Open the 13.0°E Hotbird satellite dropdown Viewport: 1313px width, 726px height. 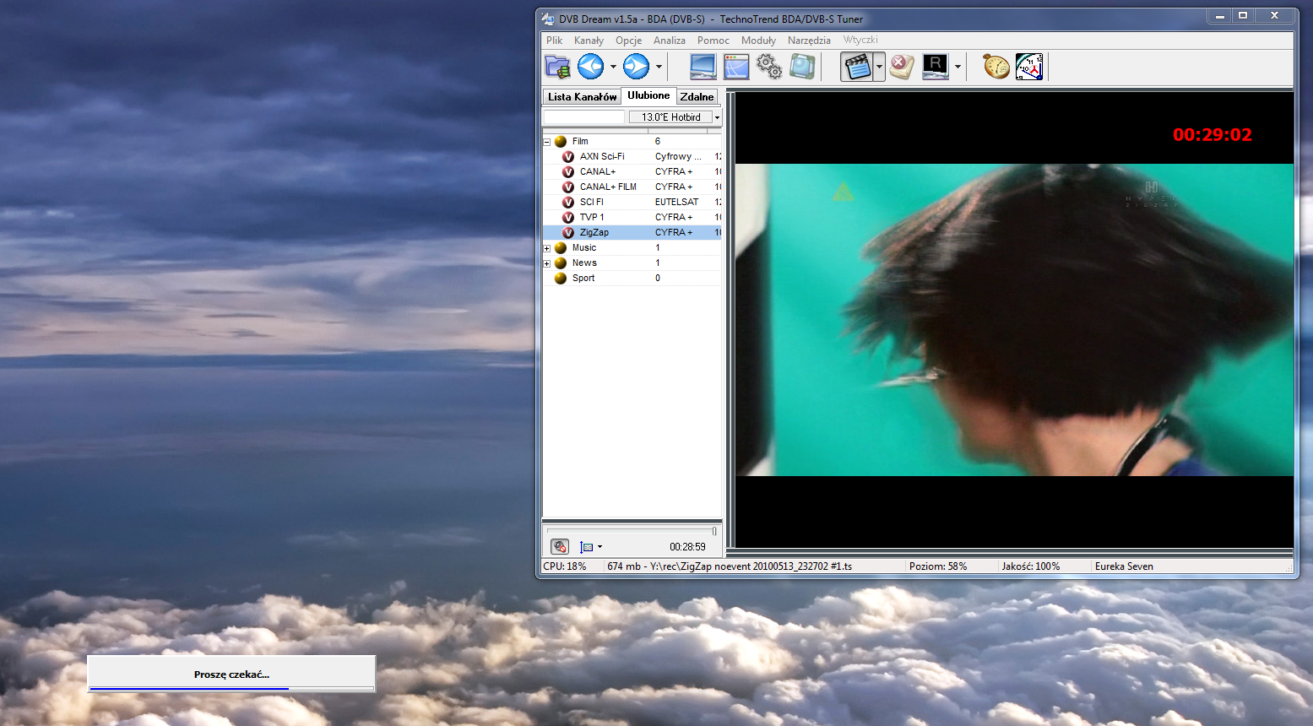pos(717,117)
